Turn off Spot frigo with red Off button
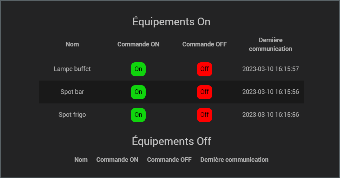Viewport: 340px width, 178px height. coord(205,115)
